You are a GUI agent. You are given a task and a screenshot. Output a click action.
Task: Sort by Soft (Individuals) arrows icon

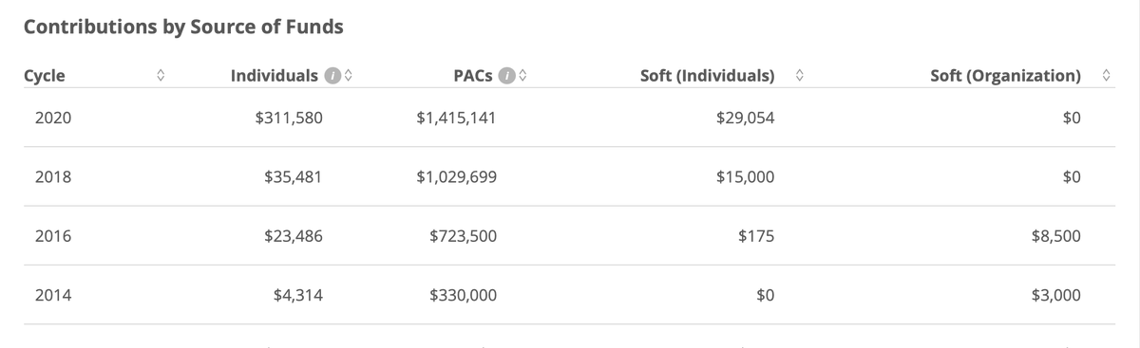tap(800, 75)
